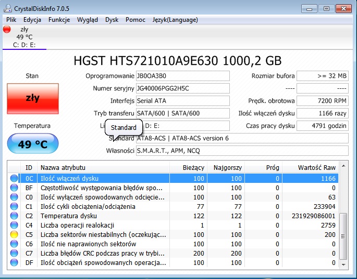Select the 'Liczba błędów CRC podczas pracy' row
Viewport: 357px width, 279px height.
pos(173,253)
